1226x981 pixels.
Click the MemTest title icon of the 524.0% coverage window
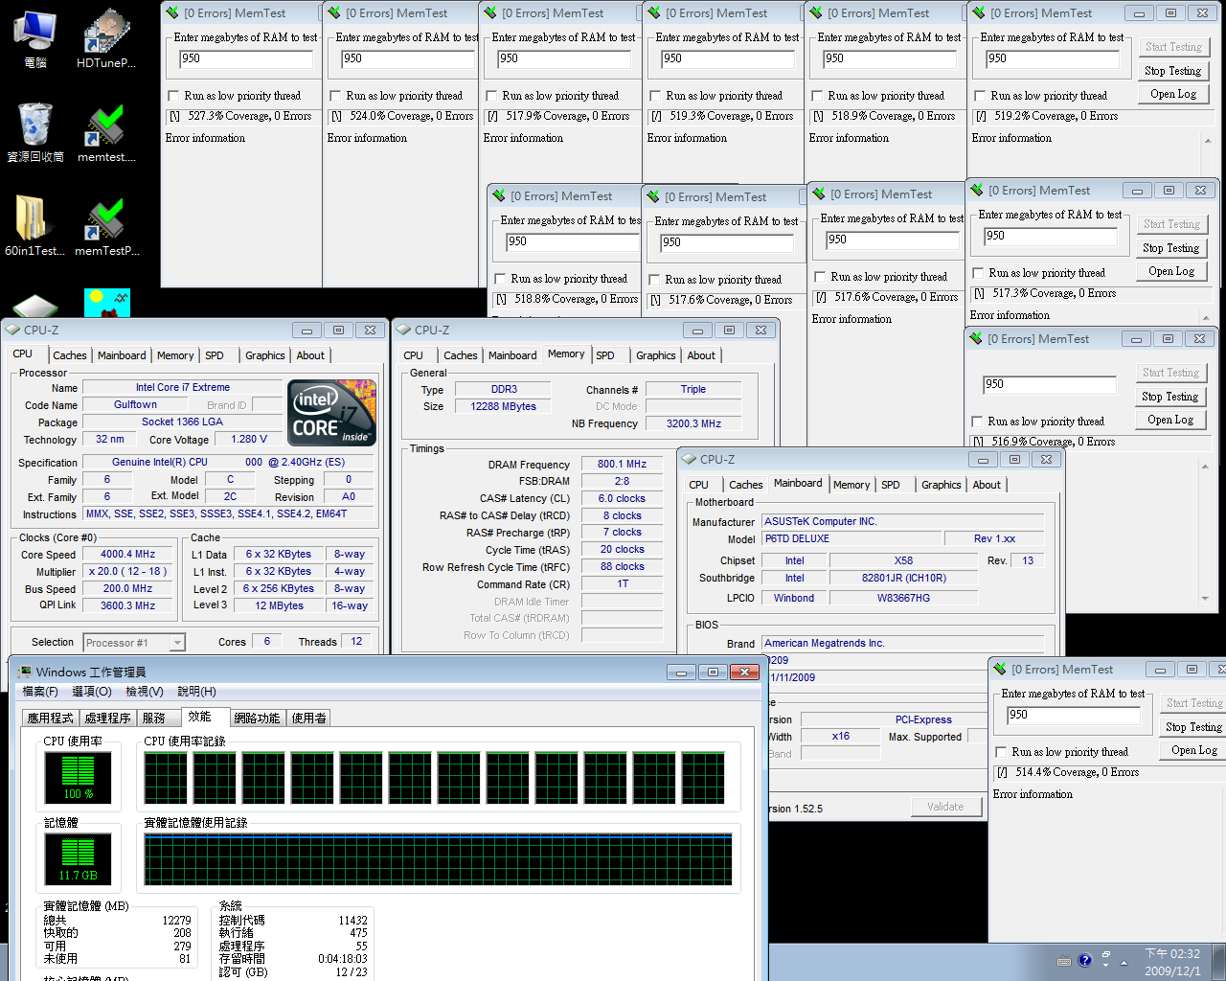tap(334, 12)
